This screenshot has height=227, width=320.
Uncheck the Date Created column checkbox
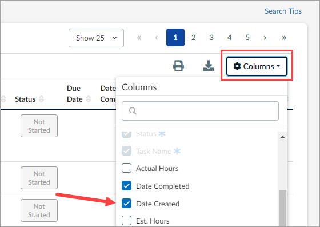click(x=126, y=204)
